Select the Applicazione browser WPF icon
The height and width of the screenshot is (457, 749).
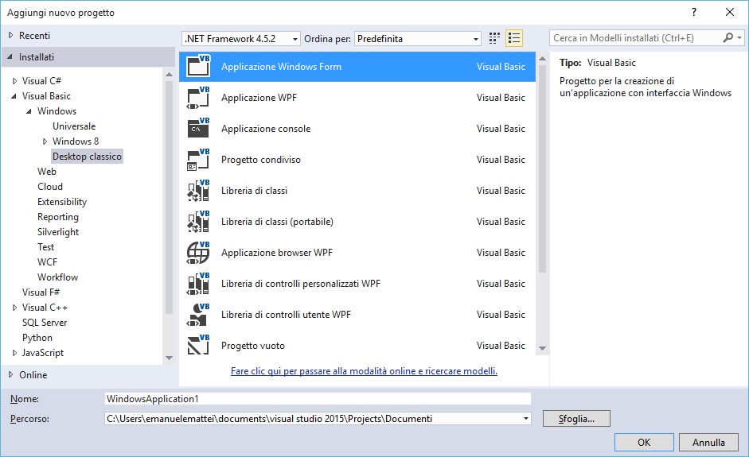[x=198, y=253]
